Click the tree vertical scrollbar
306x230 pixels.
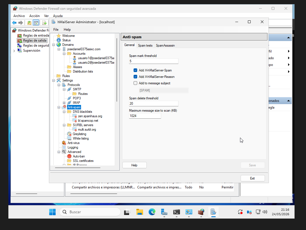117,70
